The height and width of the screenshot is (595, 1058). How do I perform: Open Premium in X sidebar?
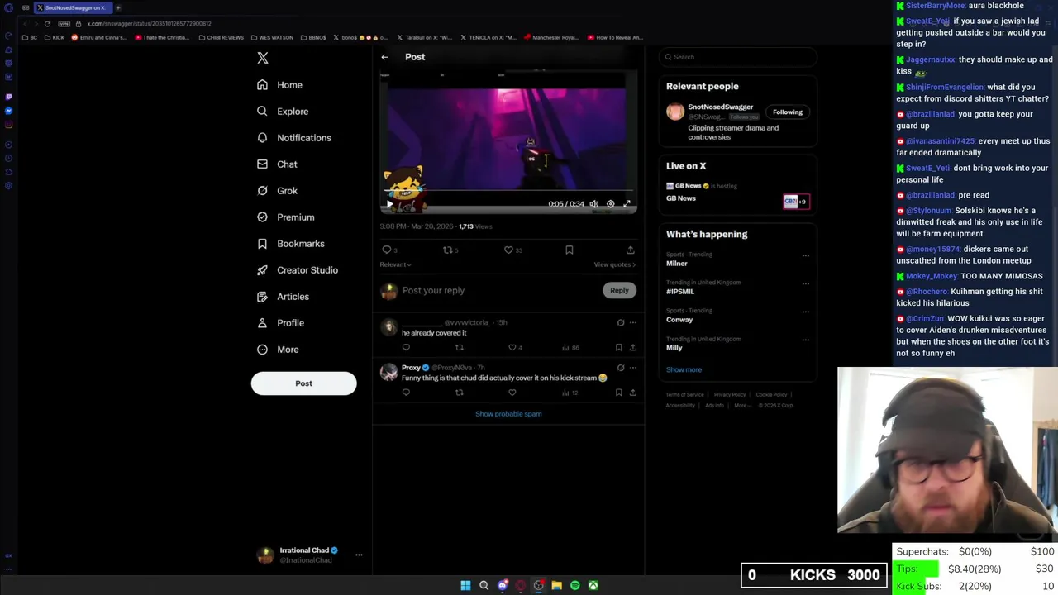point(285,217)
